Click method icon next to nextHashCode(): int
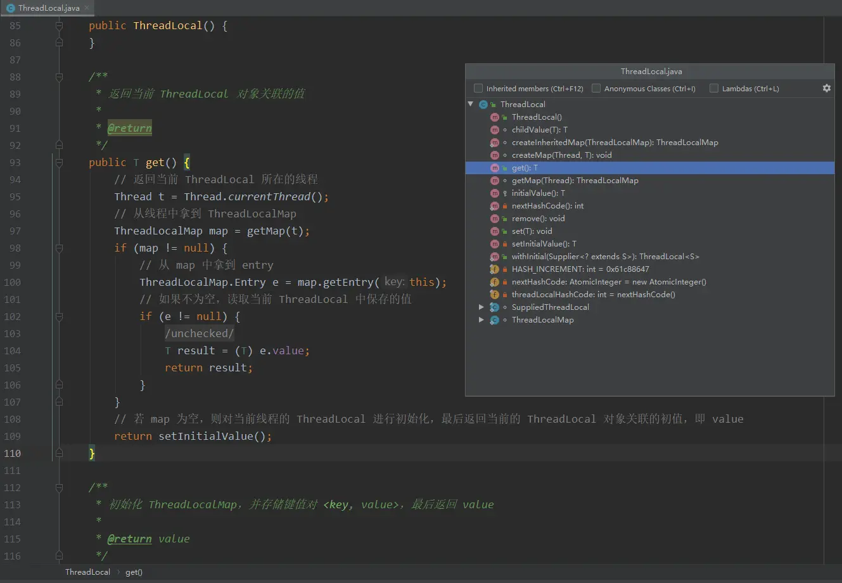This screenshot has width=842, height=583. 495,206
